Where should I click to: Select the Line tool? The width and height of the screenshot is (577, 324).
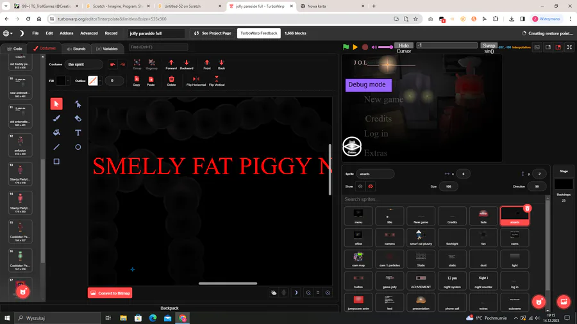56,147
